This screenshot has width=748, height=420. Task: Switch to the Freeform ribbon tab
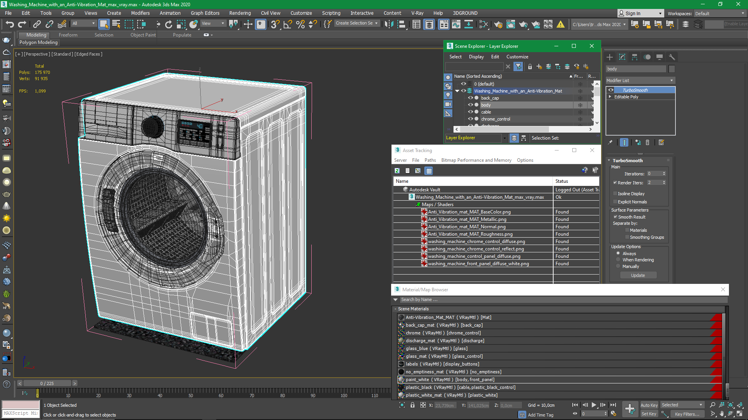pyautogui.click(x=68, y=35)
